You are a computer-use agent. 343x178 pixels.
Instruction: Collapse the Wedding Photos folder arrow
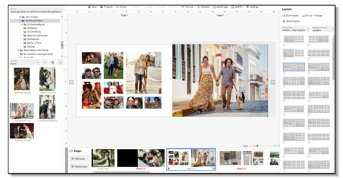[x=20, y=21]
